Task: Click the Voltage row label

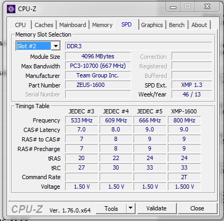Action: pyautogui.click(x=50, y=187)
